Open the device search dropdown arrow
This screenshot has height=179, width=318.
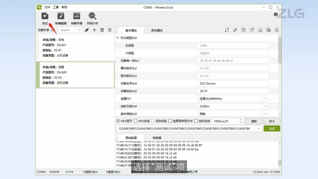pyautogui.click(x=79, y=30)
